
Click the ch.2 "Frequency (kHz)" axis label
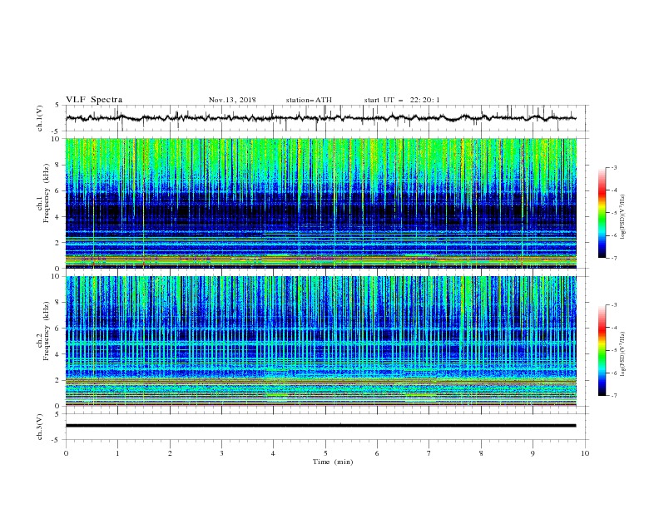pos(47,331)
